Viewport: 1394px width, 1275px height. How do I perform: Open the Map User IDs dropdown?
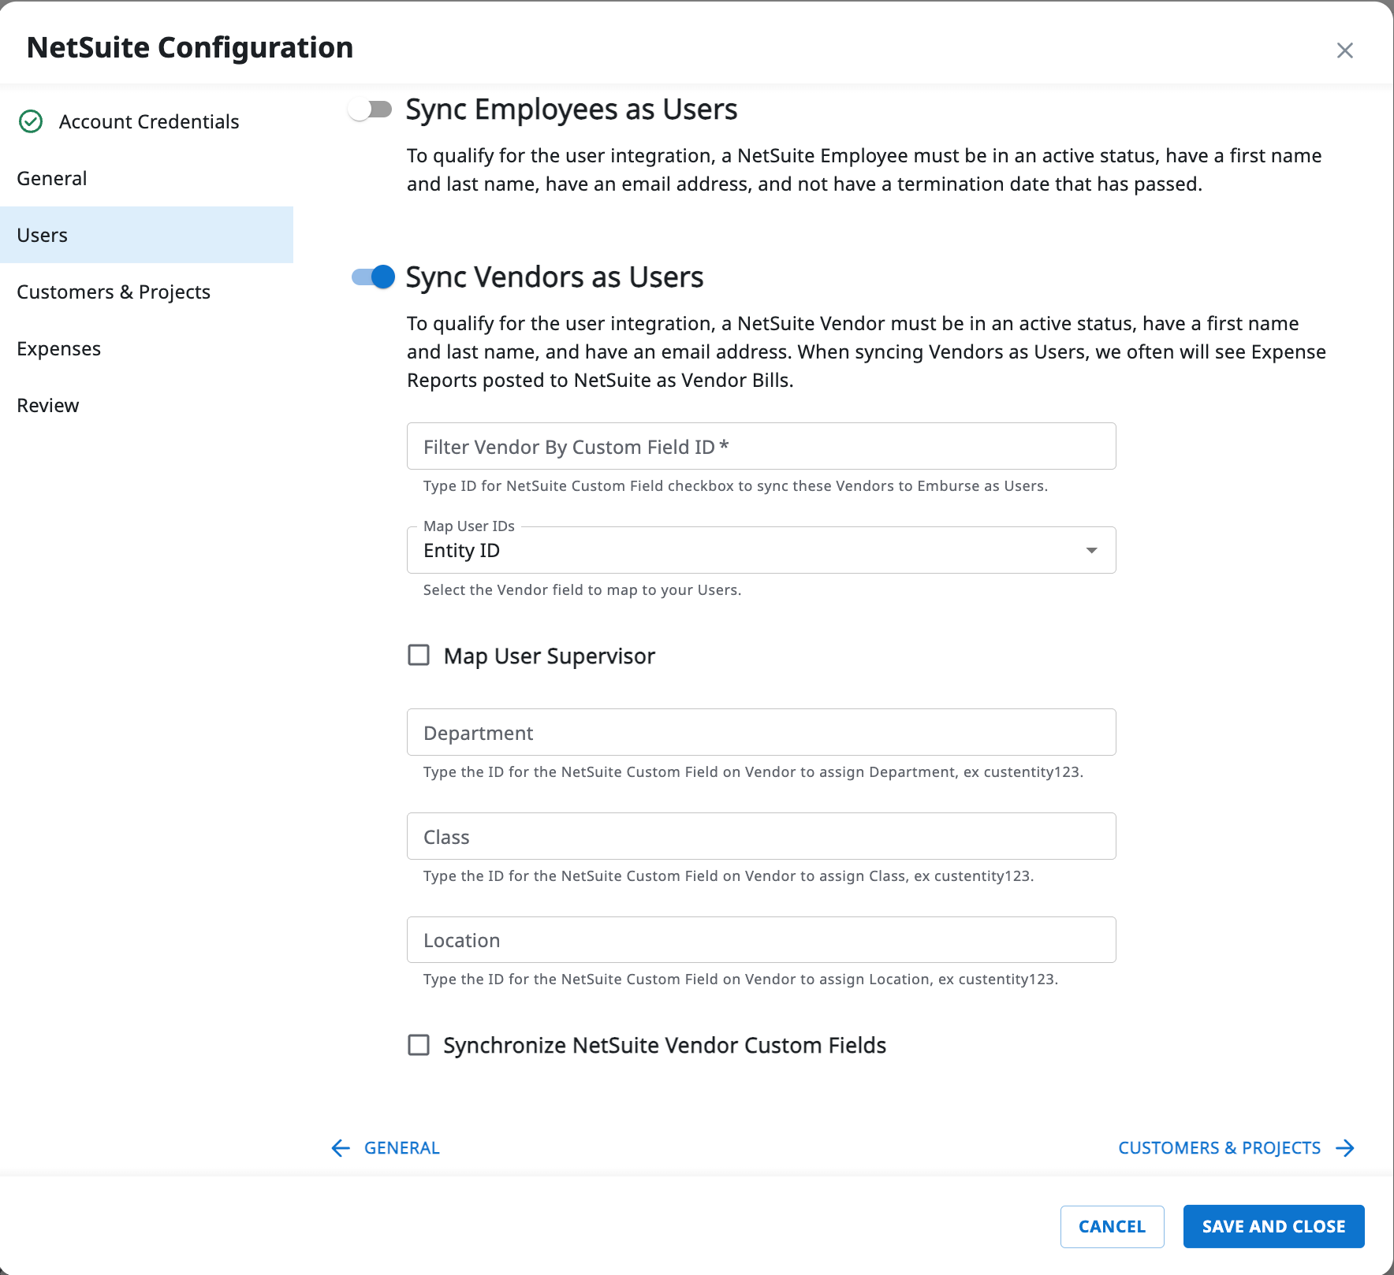coord(761,550)
